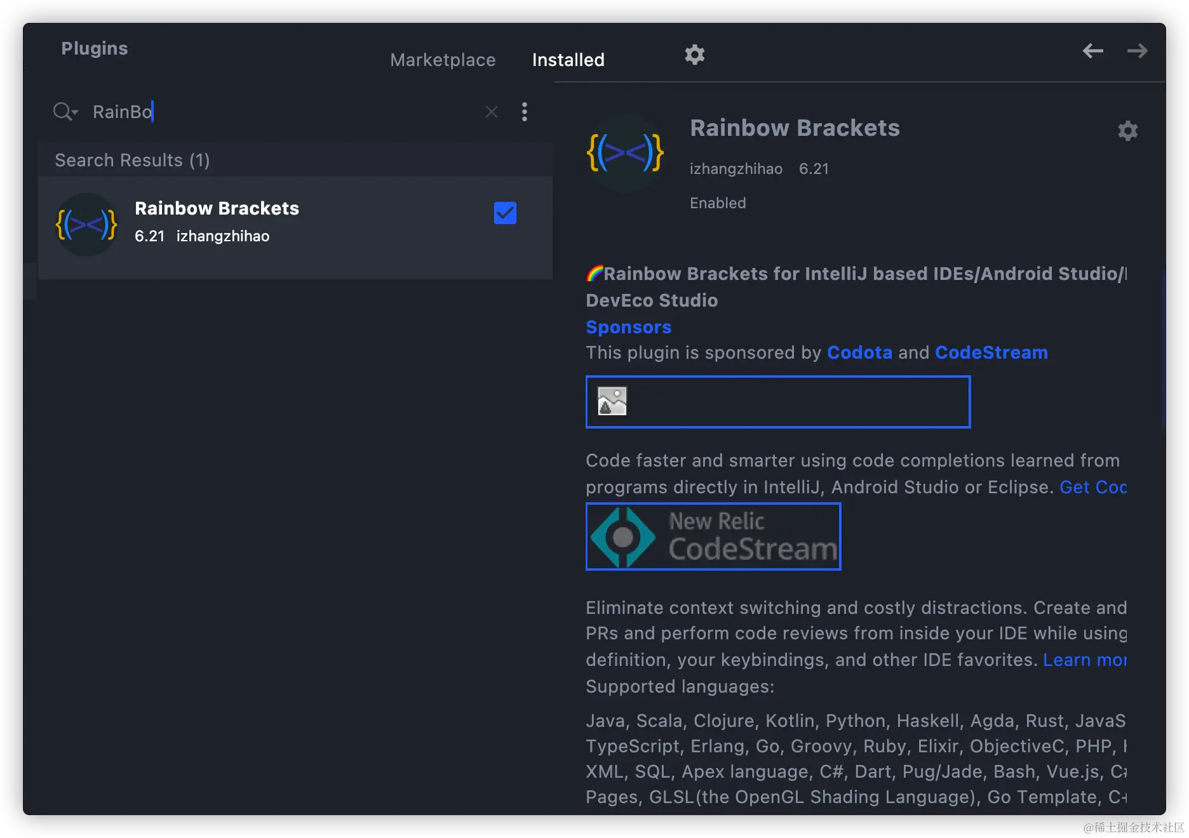Screen dimensions: 1189x838
Task: Click the izhangzhihao vendor name in details
Action: click(736, 169)
